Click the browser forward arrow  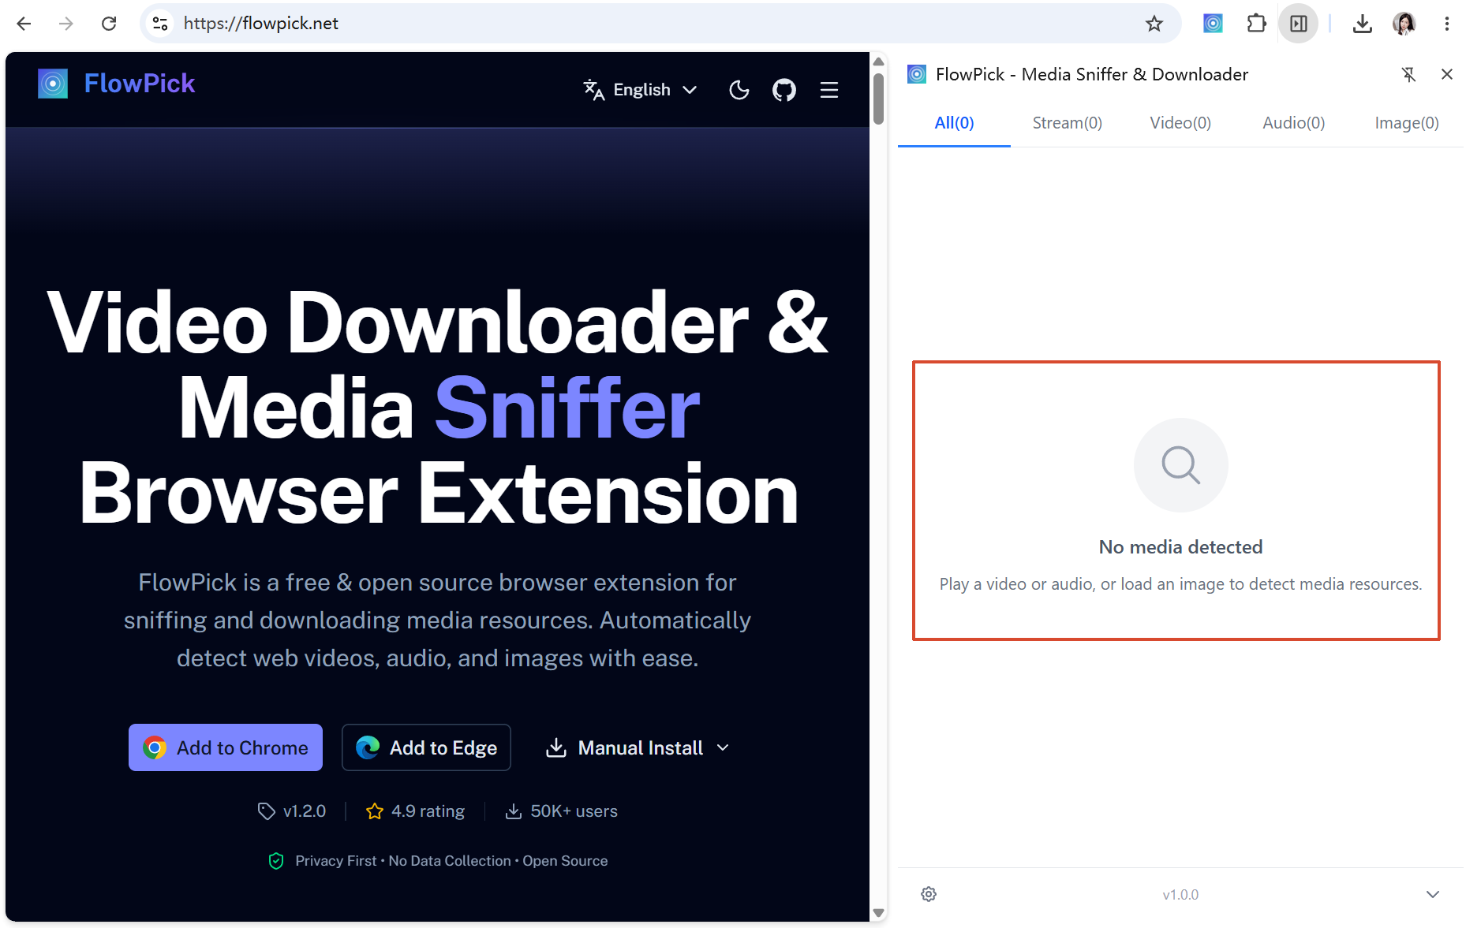pos(66,24)
